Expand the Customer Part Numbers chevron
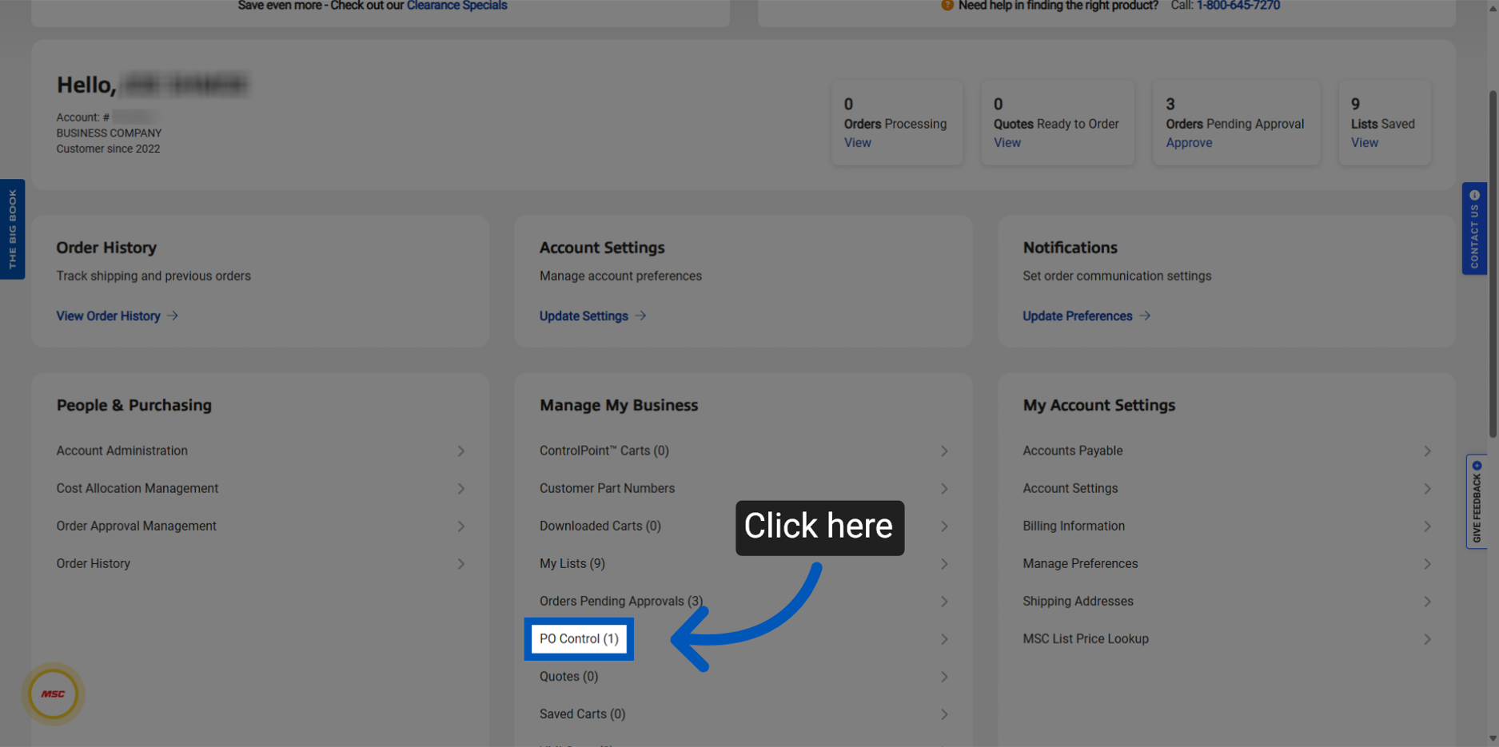The height and width of the screenshot is (747, 1499). point(944,489)
